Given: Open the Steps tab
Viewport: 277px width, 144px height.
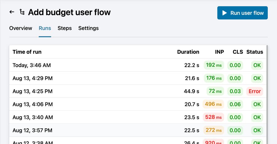Looking at the screenshot, I should (65, 28).
